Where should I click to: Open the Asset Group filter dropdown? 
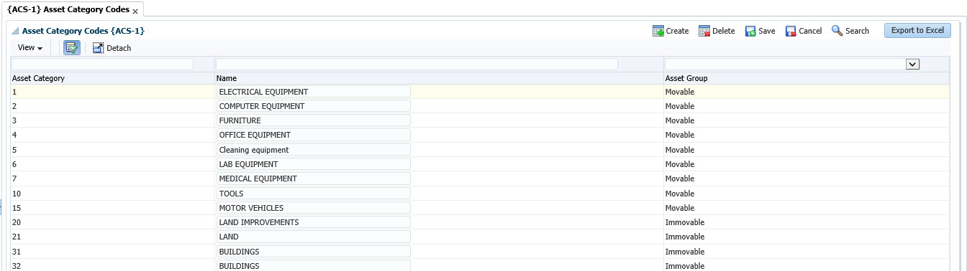913,65
